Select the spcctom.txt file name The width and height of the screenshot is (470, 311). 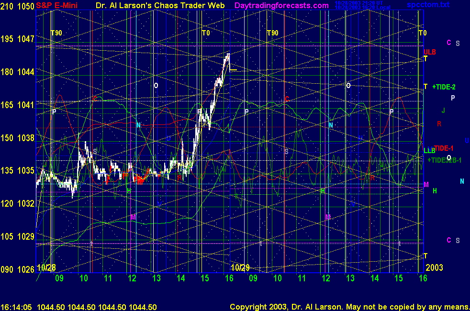[x=428, y=5]
